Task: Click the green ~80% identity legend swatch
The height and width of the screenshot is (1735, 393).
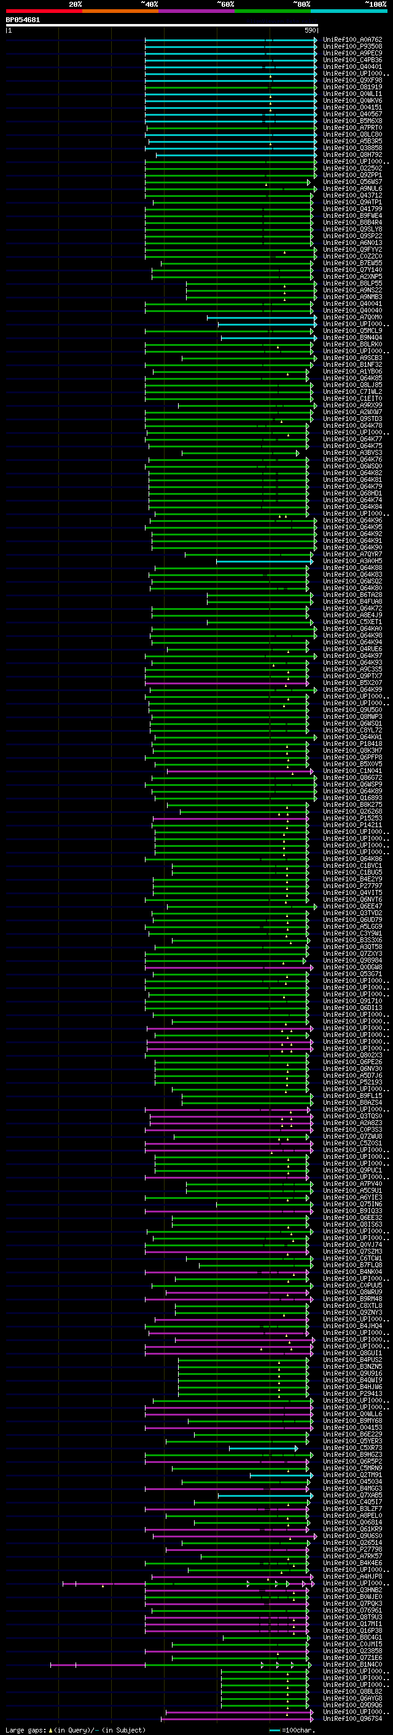Action: [273, 11]
